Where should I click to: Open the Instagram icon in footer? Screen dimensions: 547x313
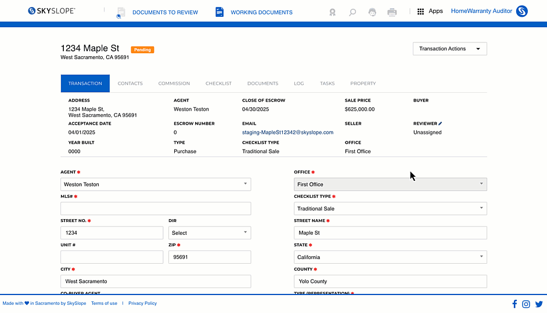coord(526,304)
